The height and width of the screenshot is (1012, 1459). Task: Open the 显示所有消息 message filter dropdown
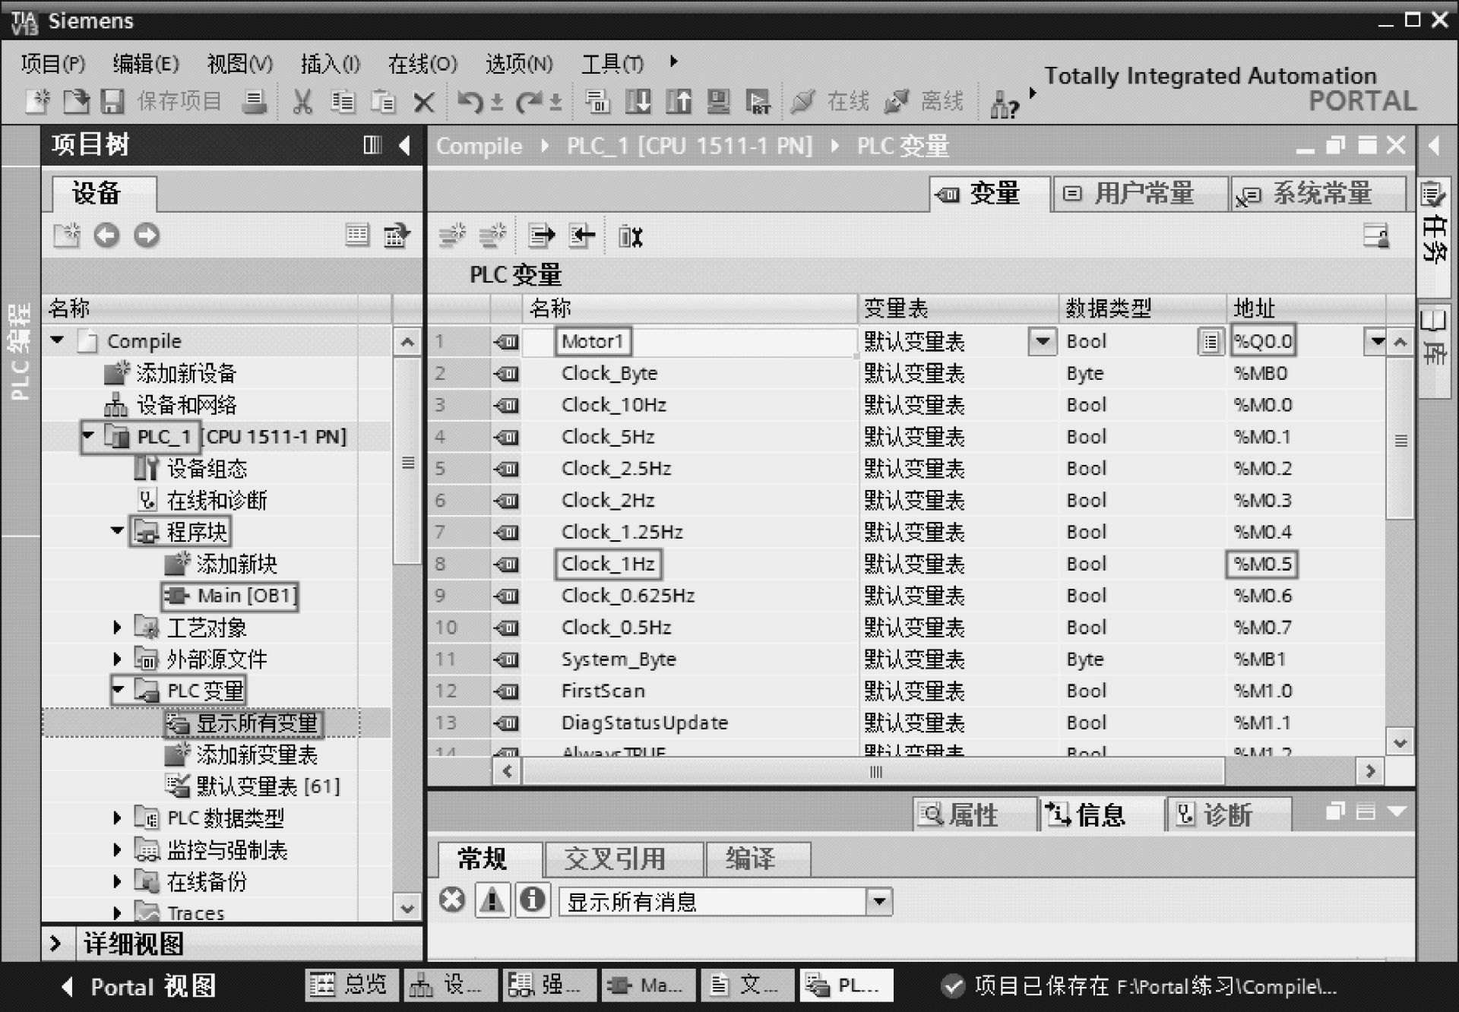pos(879,902)
